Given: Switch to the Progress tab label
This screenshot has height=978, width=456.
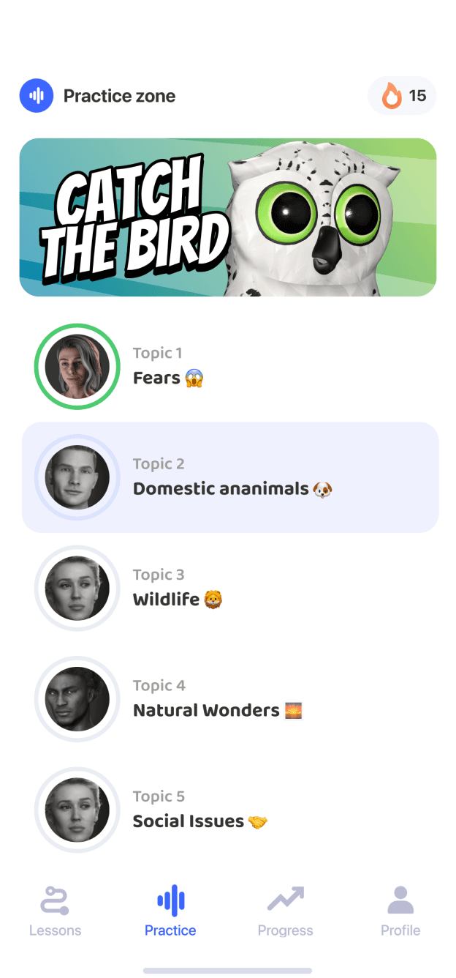Looking at the screenshot, I should (x=286, y=930).
